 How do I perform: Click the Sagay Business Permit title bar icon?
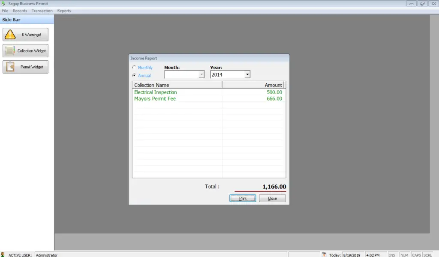click(x=3, y=3)
